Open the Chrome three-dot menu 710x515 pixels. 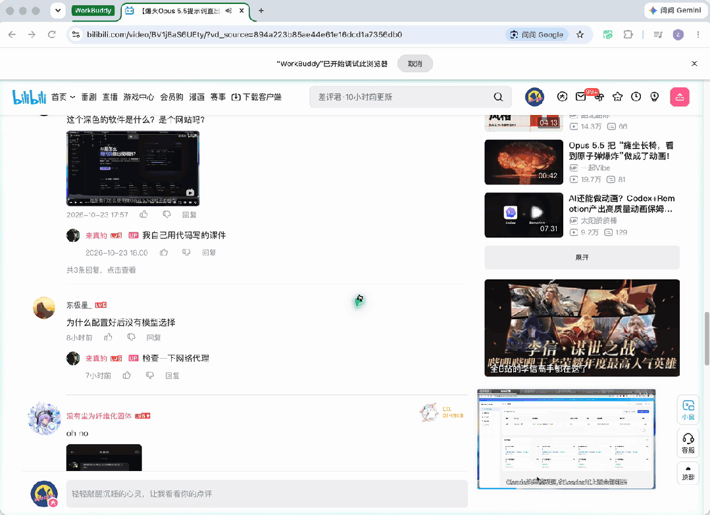(697, 34)
